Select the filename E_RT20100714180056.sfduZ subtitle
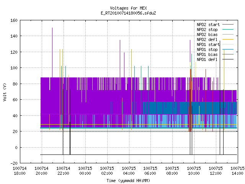 click(x=128, y=13)
